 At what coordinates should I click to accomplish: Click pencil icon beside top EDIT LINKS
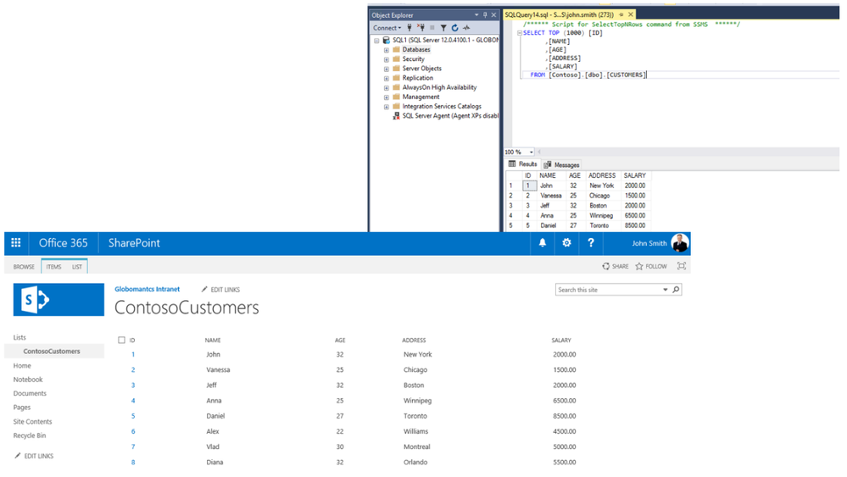tap(204, 289)
